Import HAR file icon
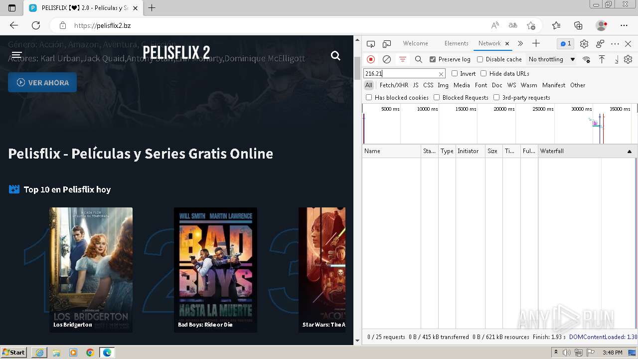This screenshot has width=638, height=359. click(602, 59)
